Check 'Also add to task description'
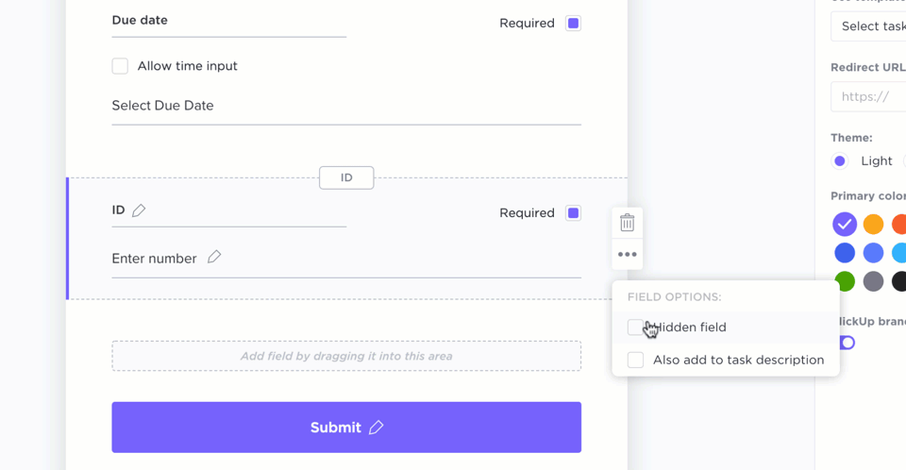The height and width of the screenshot is (470, 906). [635, 360]
